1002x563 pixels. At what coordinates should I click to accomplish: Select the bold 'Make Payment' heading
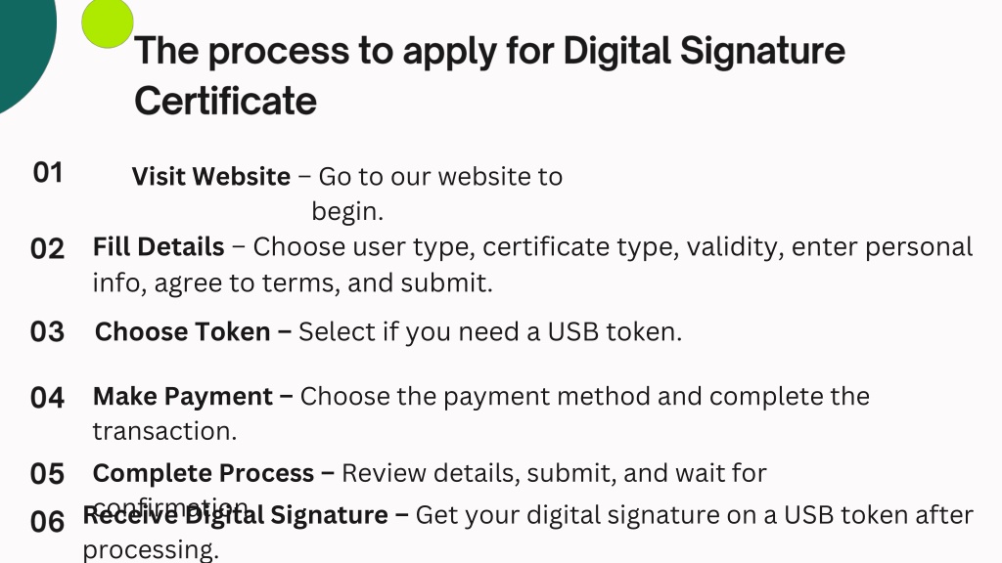coord(183,397)
